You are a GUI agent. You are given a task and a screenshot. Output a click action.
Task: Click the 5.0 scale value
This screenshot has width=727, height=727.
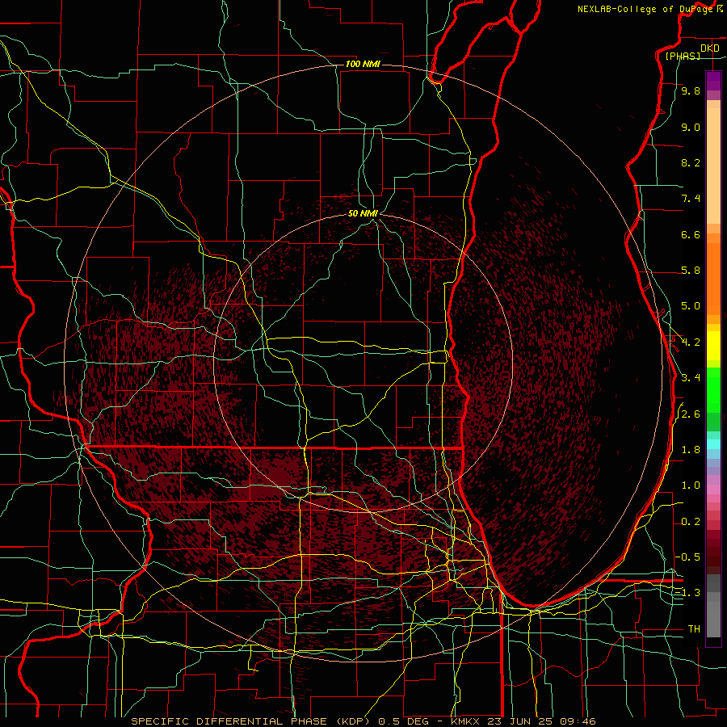691,306
